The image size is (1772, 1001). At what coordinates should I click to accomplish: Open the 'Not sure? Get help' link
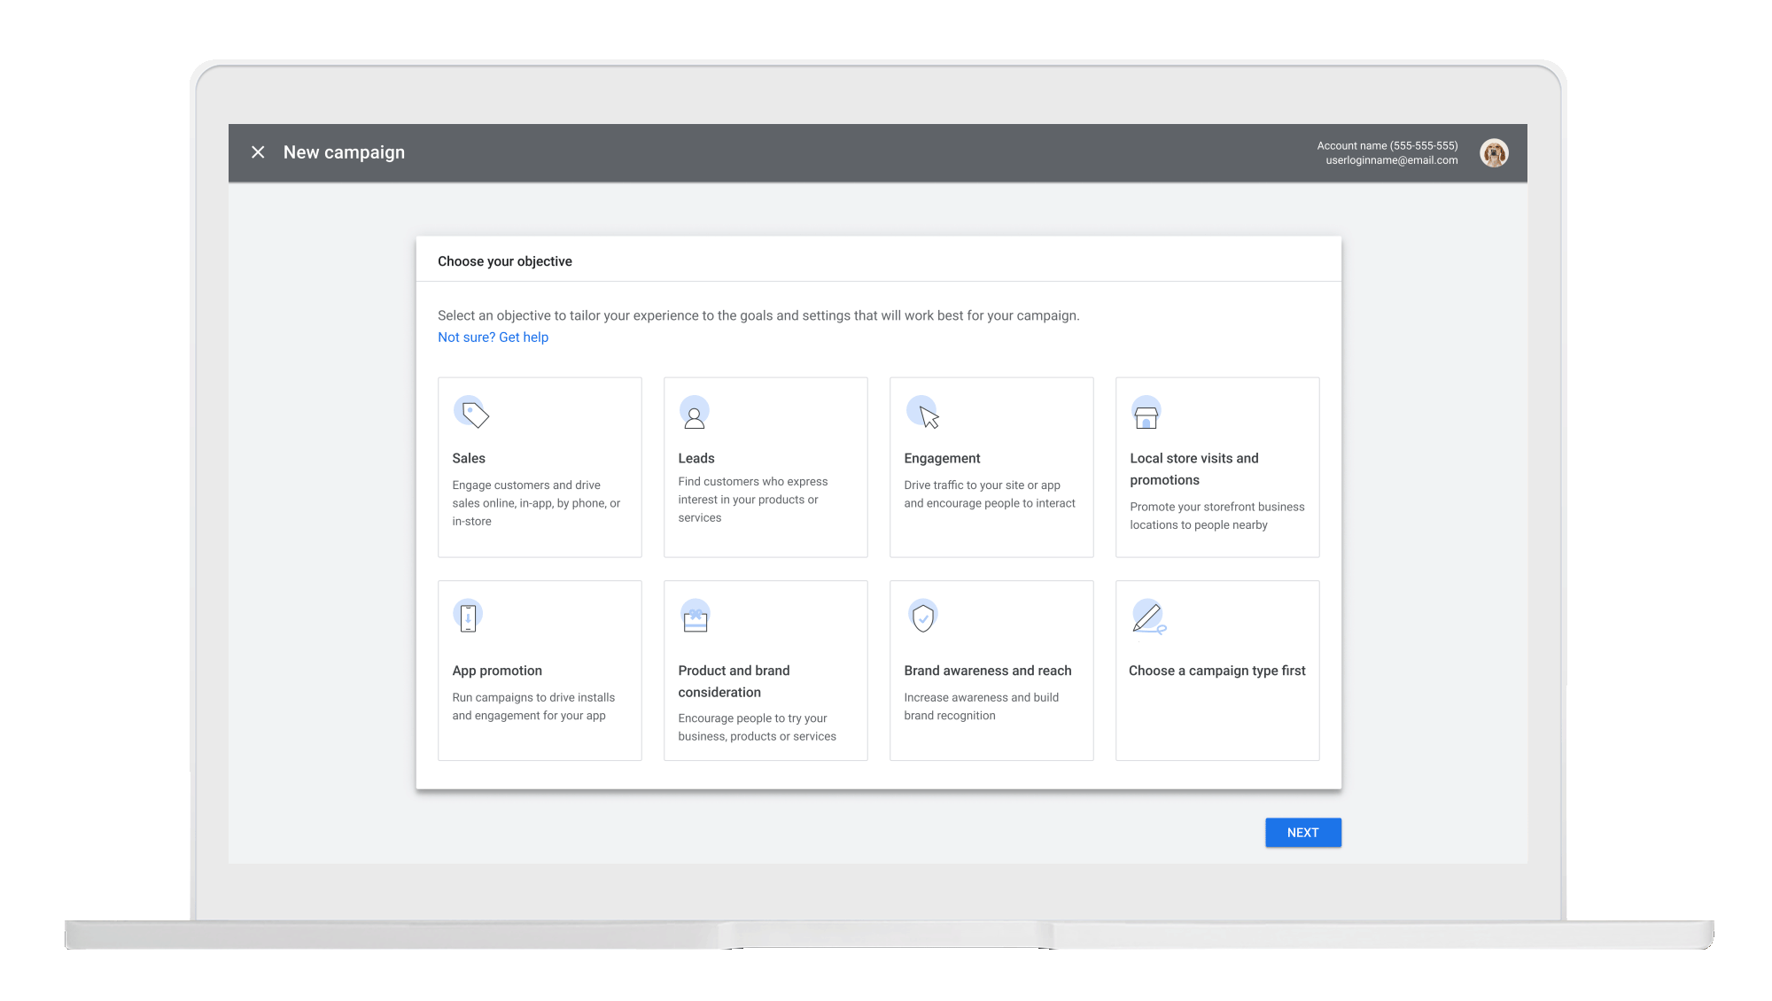tap(493, 338)
